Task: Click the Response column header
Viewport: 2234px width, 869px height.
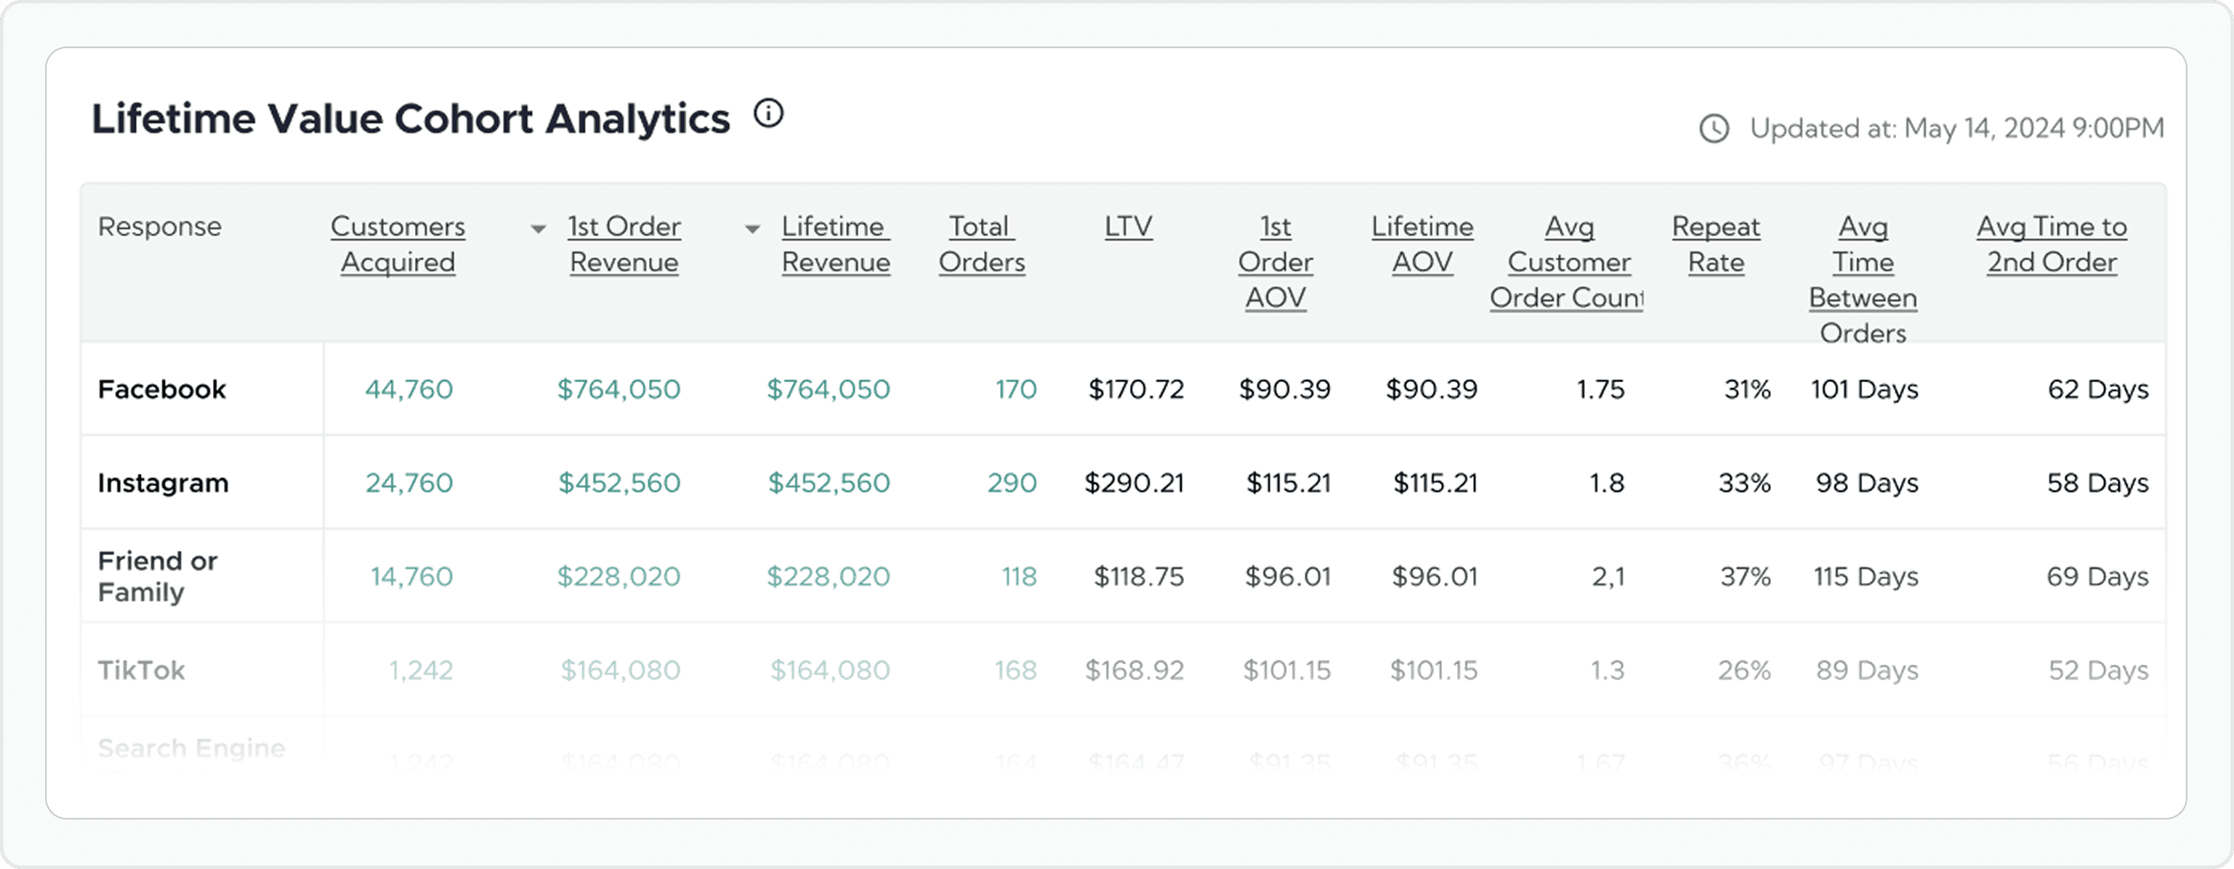Action: (160, 227)
